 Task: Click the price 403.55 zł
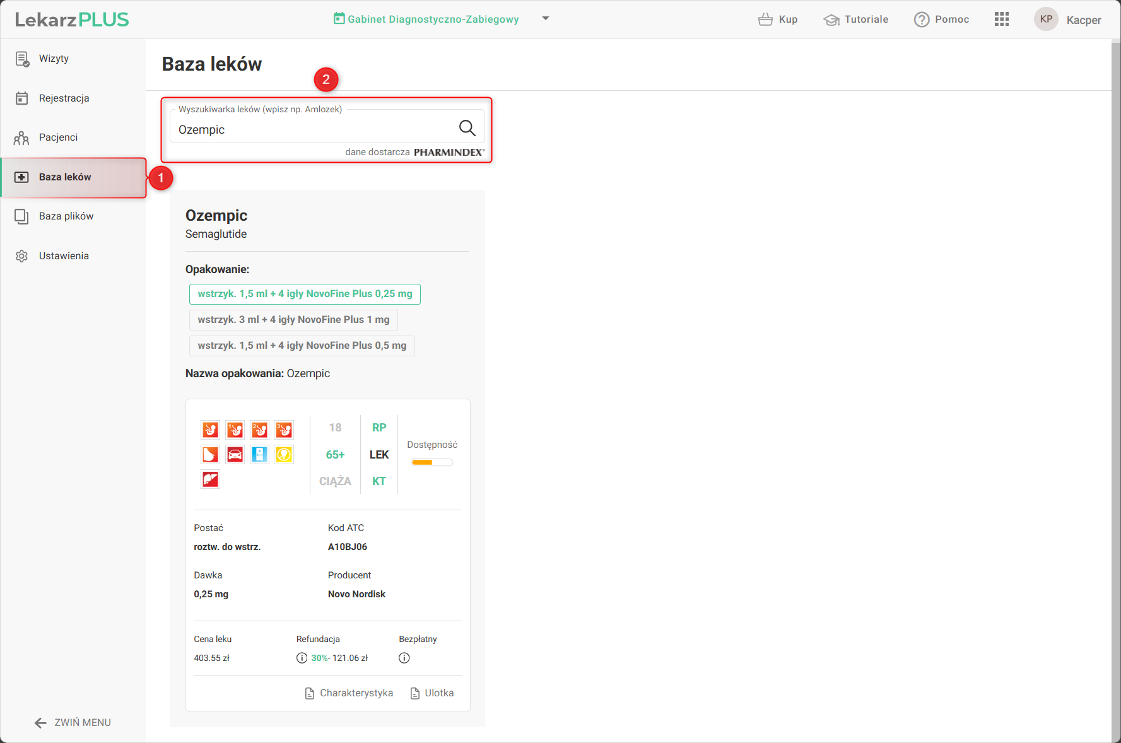pyautogui.click(x=212, y=658)
